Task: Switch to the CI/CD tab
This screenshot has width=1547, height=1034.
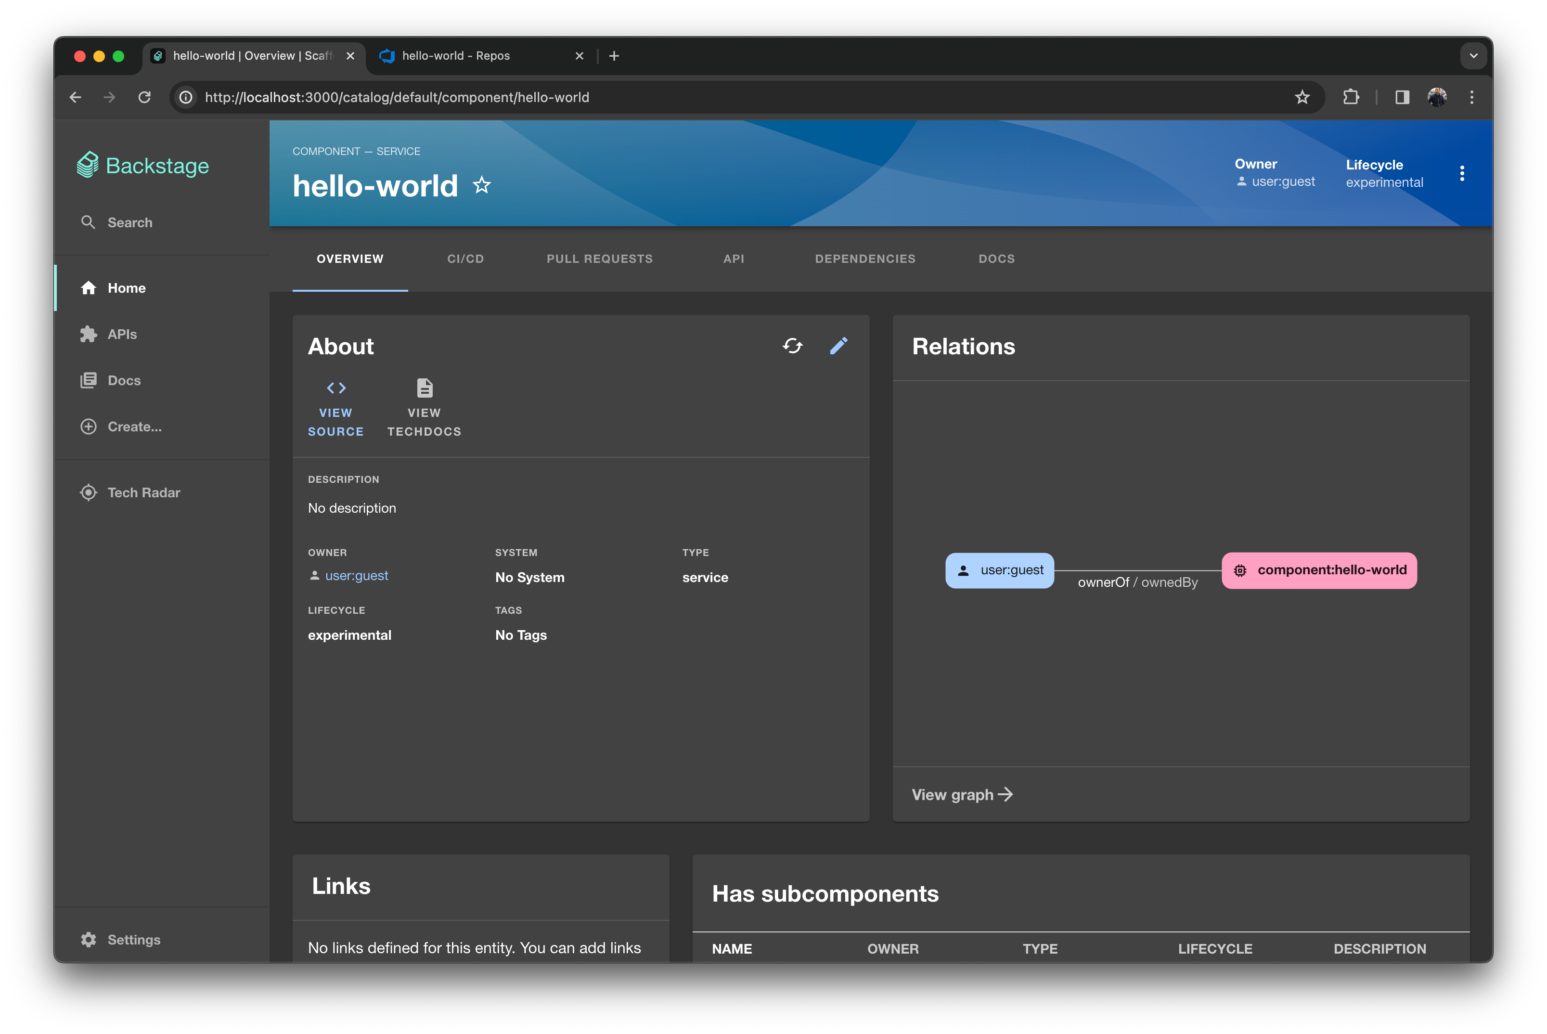Action: (465, 258)
